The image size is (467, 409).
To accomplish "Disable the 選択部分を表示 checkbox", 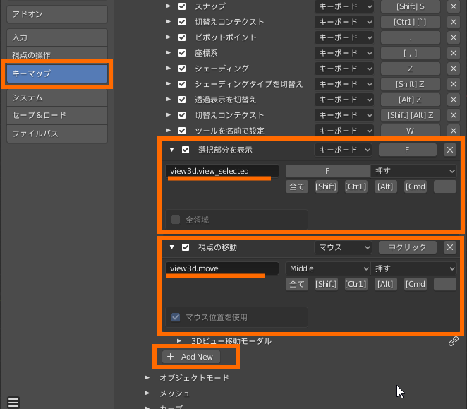I will 186,150.
